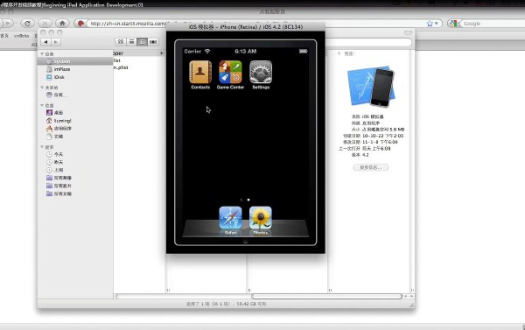The width and height of the screenshot is (525, 330).
Task: Click the Finder search field
Action: coord(368,42)
